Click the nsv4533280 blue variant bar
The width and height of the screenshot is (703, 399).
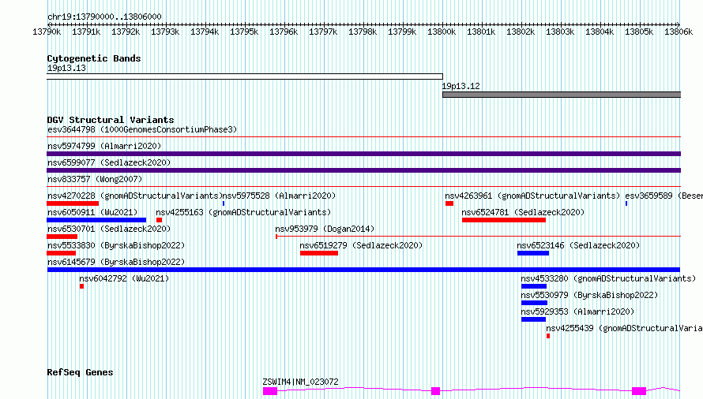pos(534,286)
